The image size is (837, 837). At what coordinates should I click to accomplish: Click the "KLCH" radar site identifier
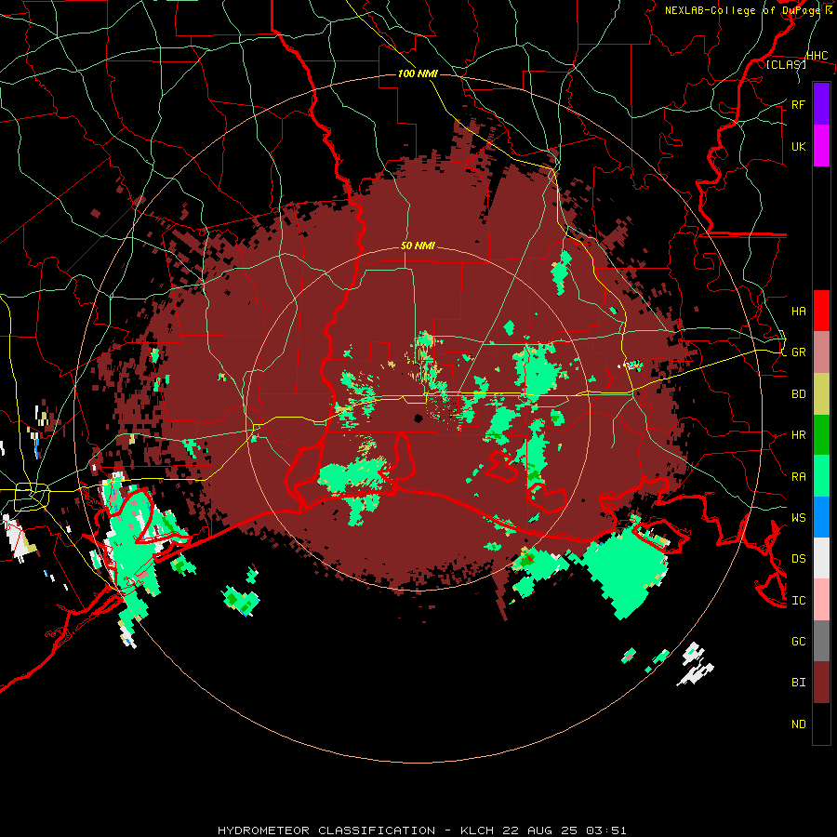(477, 830)
